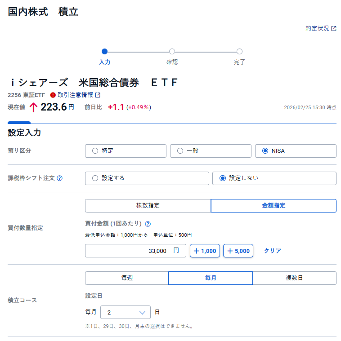Open the 取引注意情報 link
Image resolution: width=341 pixels, height=341 pixels.
coord(79,95)
